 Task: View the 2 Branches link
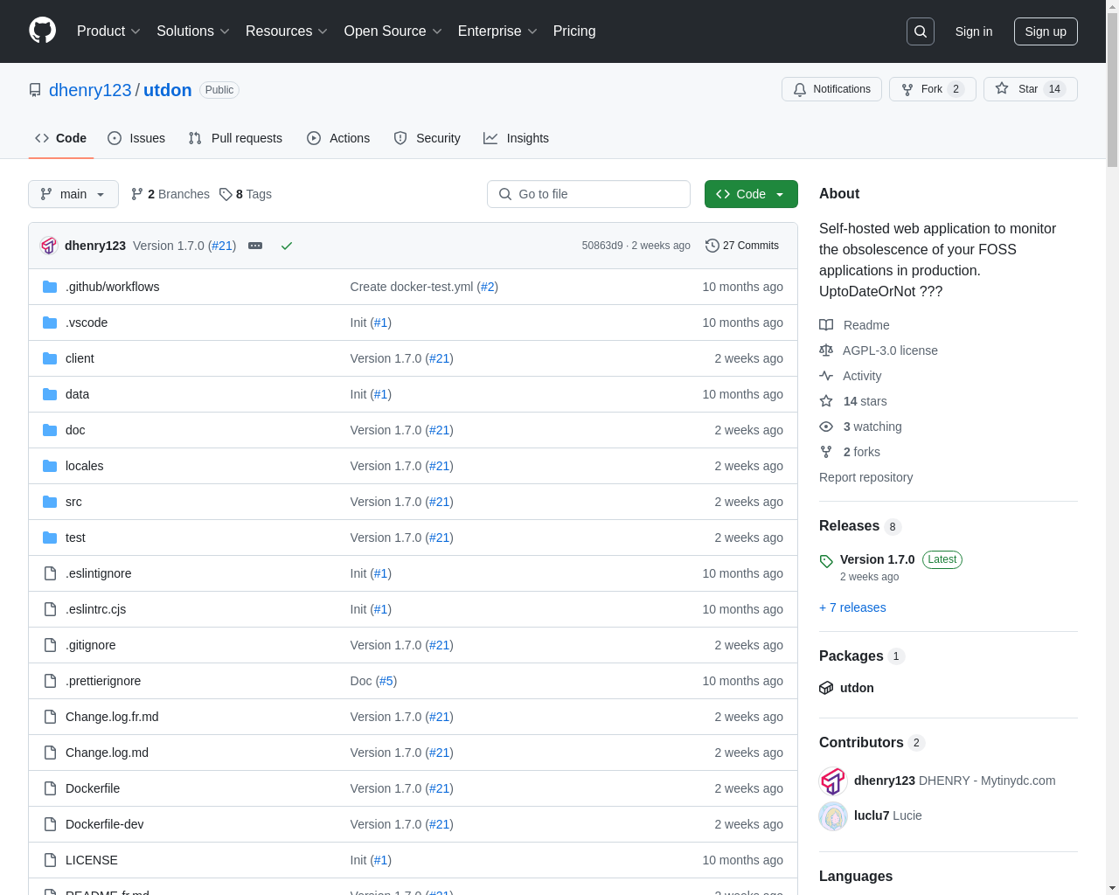click(x=170, y=194)
